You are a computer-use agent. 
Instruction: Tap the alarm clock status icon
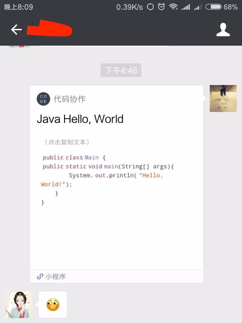click(161, 7)
